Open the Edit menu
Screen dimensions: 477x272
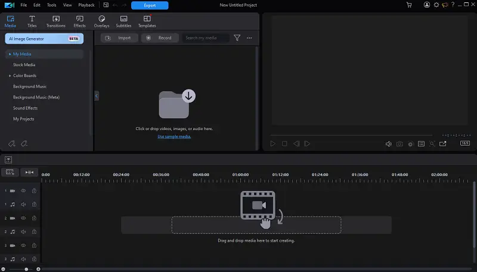click(x=37, y=5)
